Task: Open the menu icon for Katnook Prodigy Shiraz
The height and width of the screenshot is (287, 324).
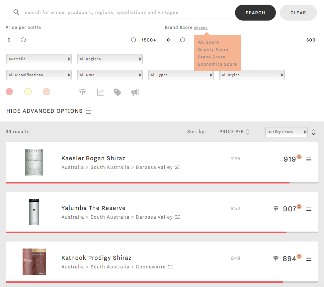Action: click(x=309, y=259)
